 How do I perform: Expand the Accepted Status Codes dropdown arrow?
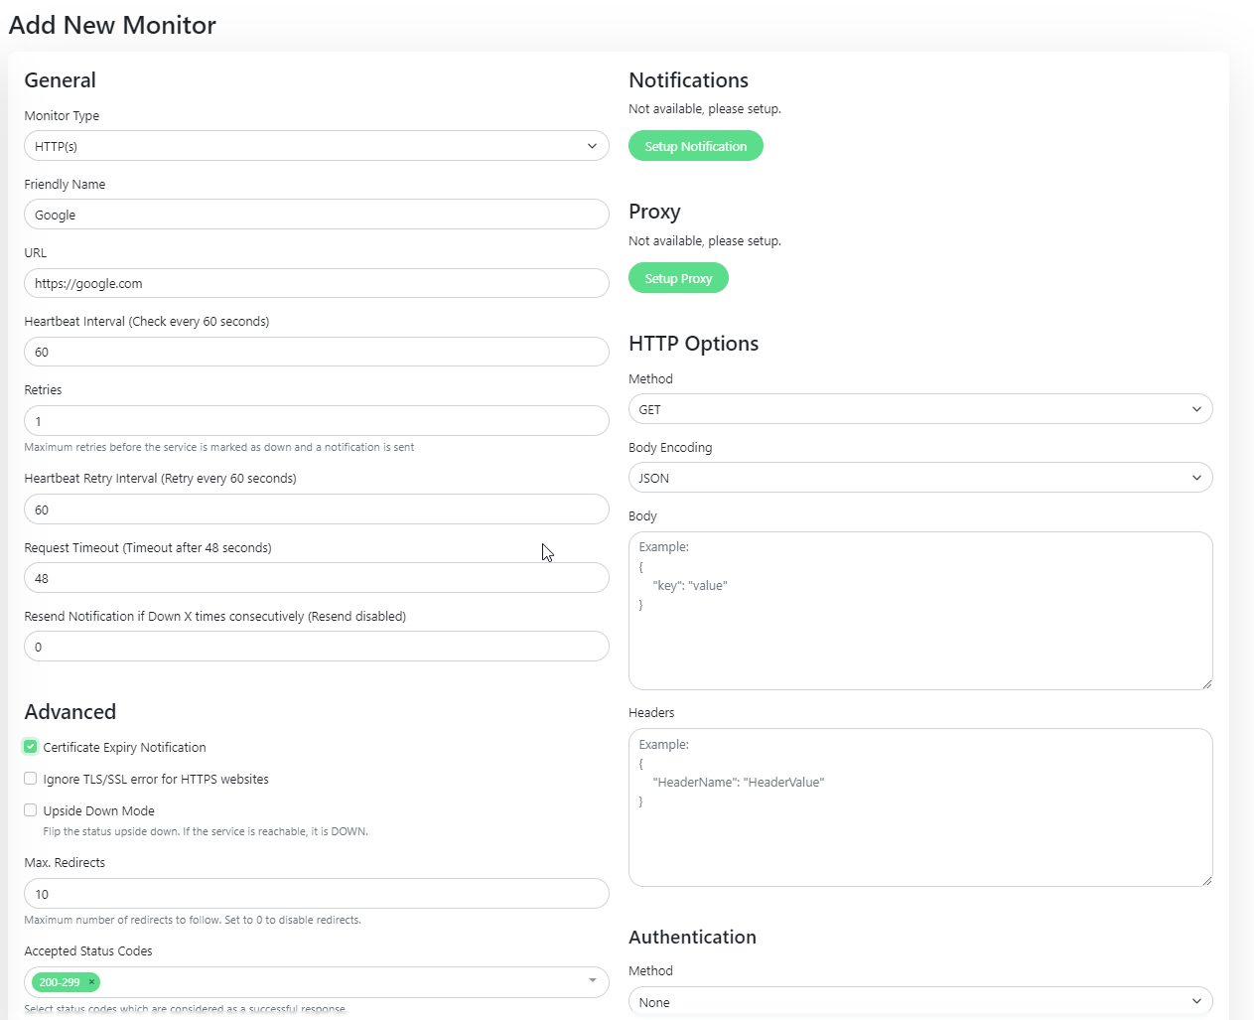(593, 981)
